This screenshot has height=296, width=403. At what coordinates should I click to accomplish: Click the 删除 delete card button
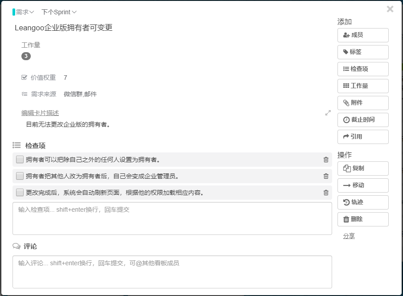(363, 219)
